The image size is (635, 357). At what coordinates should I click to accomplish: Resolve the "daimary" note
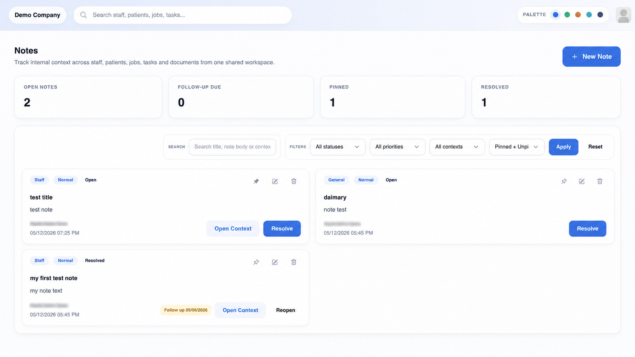pos(588,228)
